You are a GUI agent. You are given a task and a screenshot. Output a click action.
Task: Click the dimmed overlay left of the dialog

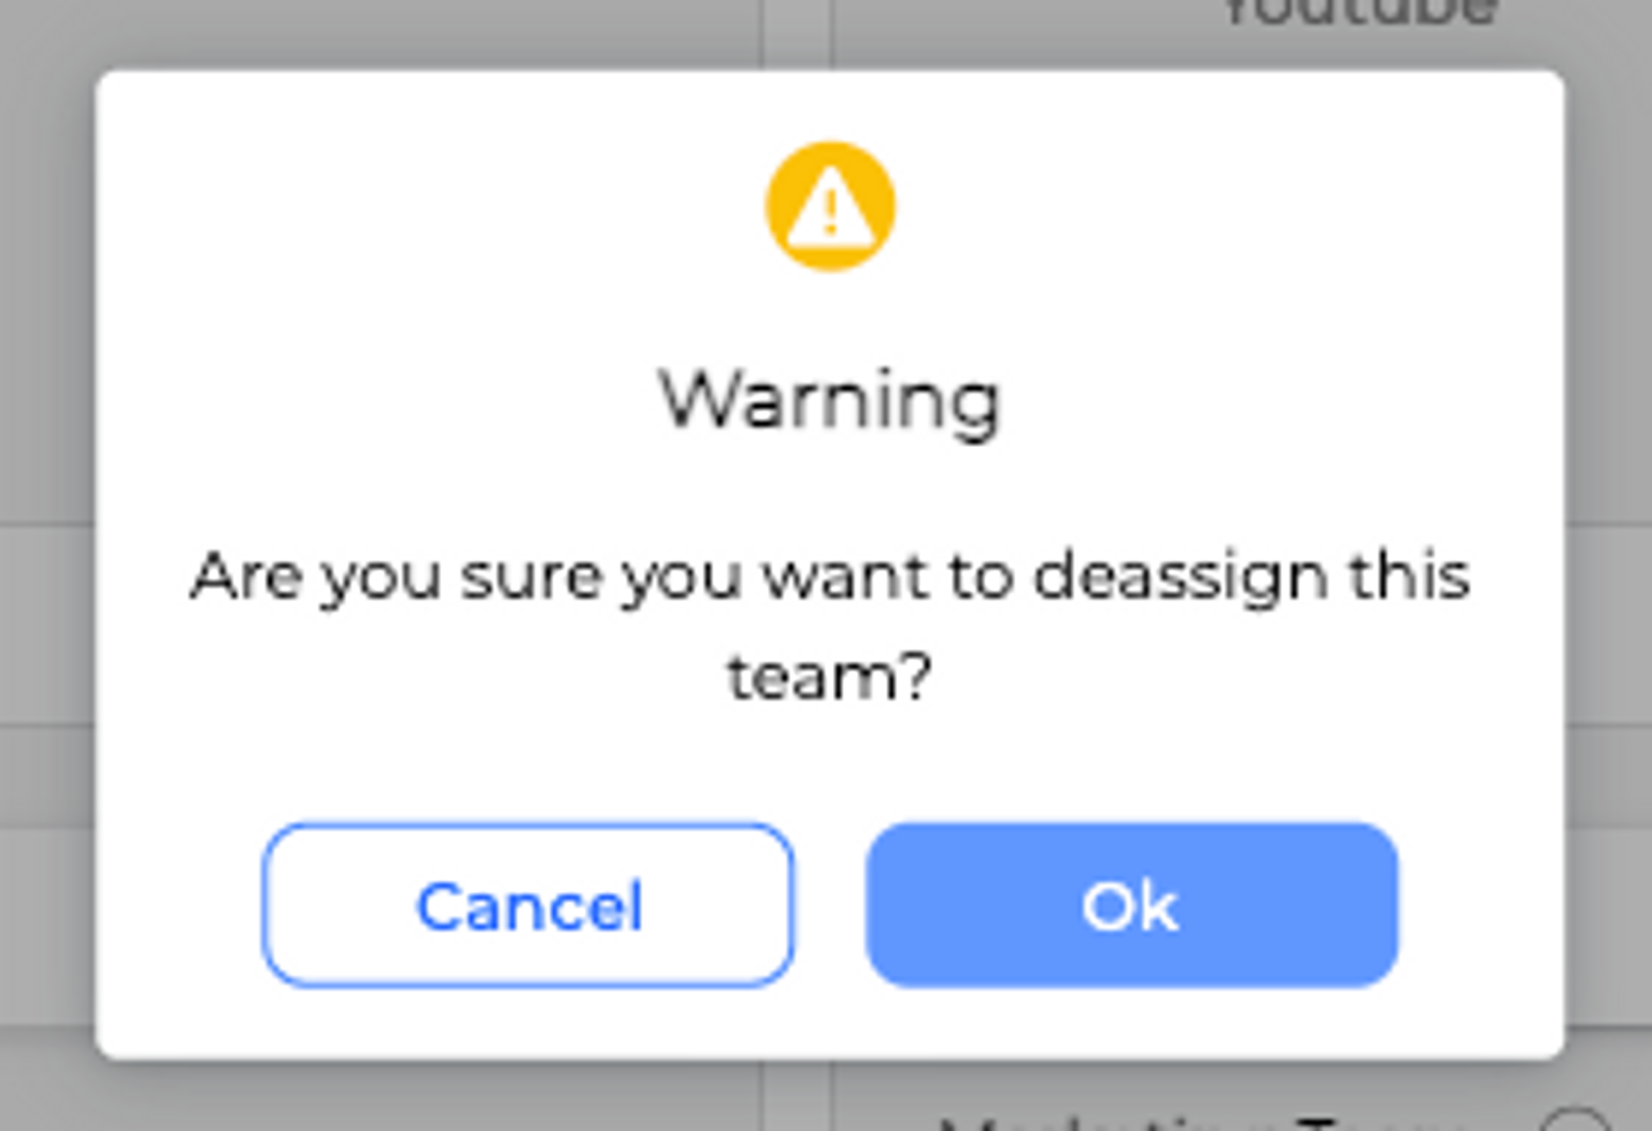point(47,564)
